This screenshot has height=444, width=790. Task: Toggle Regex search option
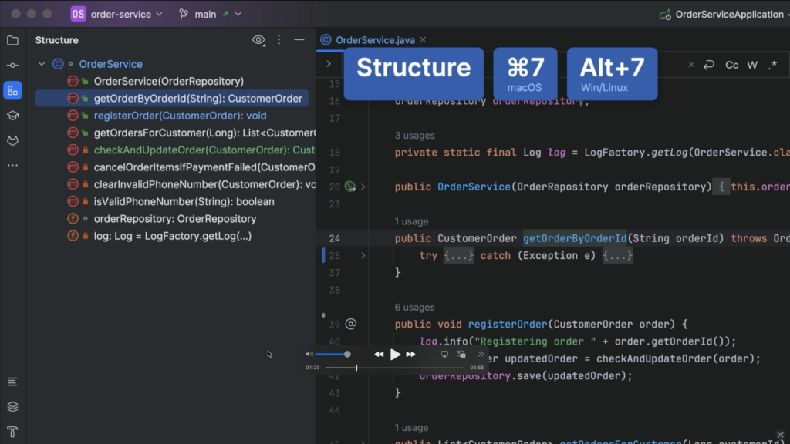[x=773, y=65]
